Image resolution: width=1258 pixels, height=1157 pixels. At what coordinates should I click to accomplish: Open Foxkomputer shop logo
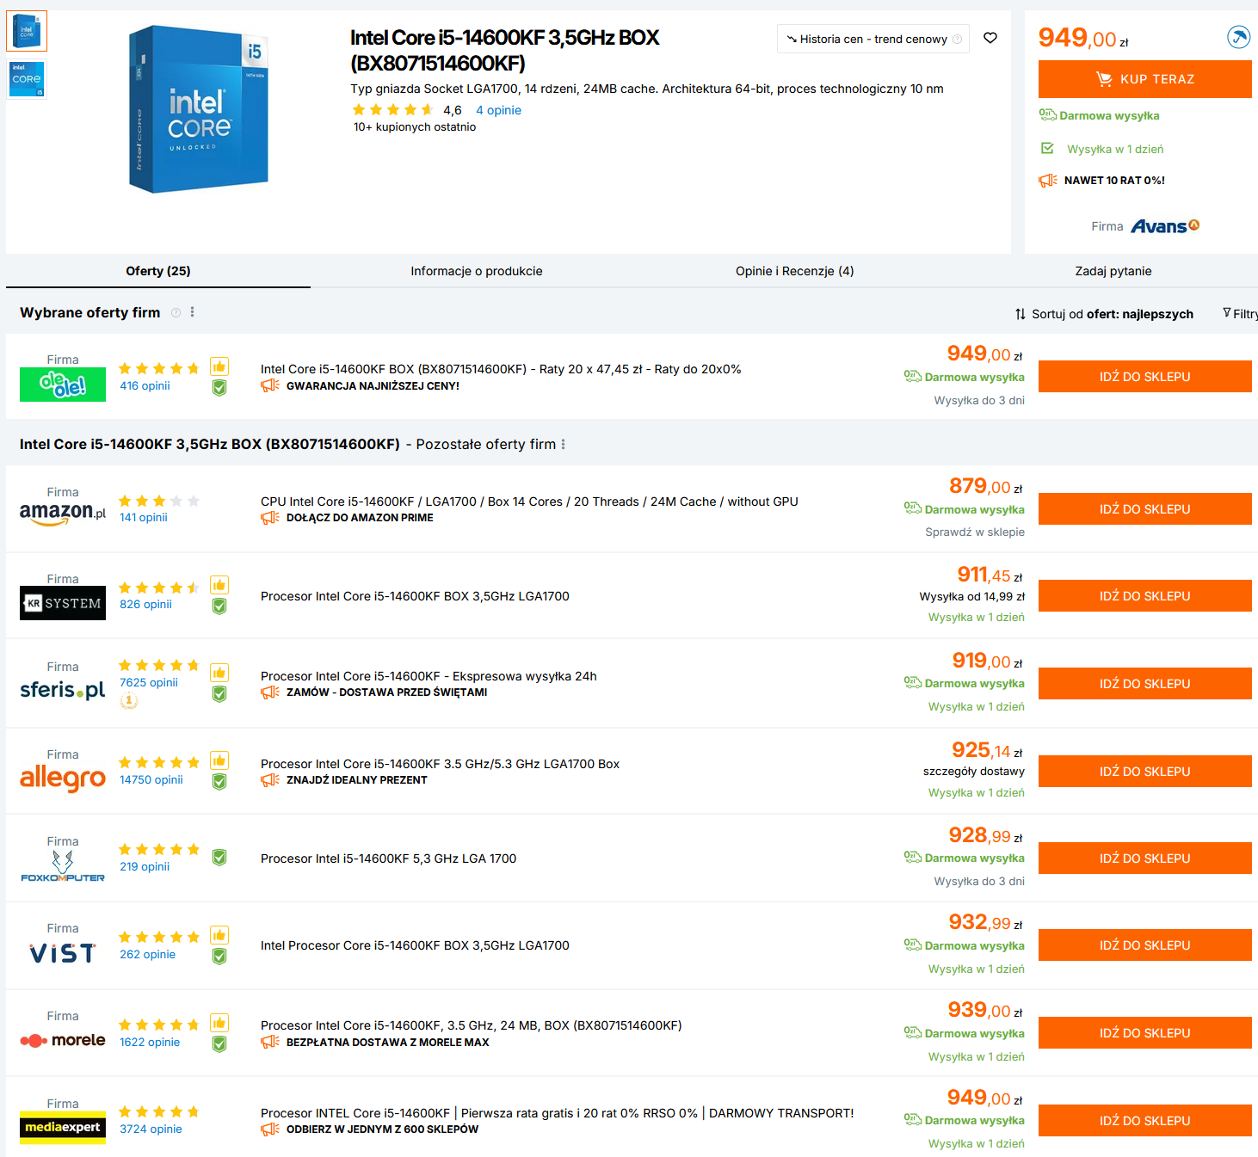pyautogui.click(x=63, y=866)
